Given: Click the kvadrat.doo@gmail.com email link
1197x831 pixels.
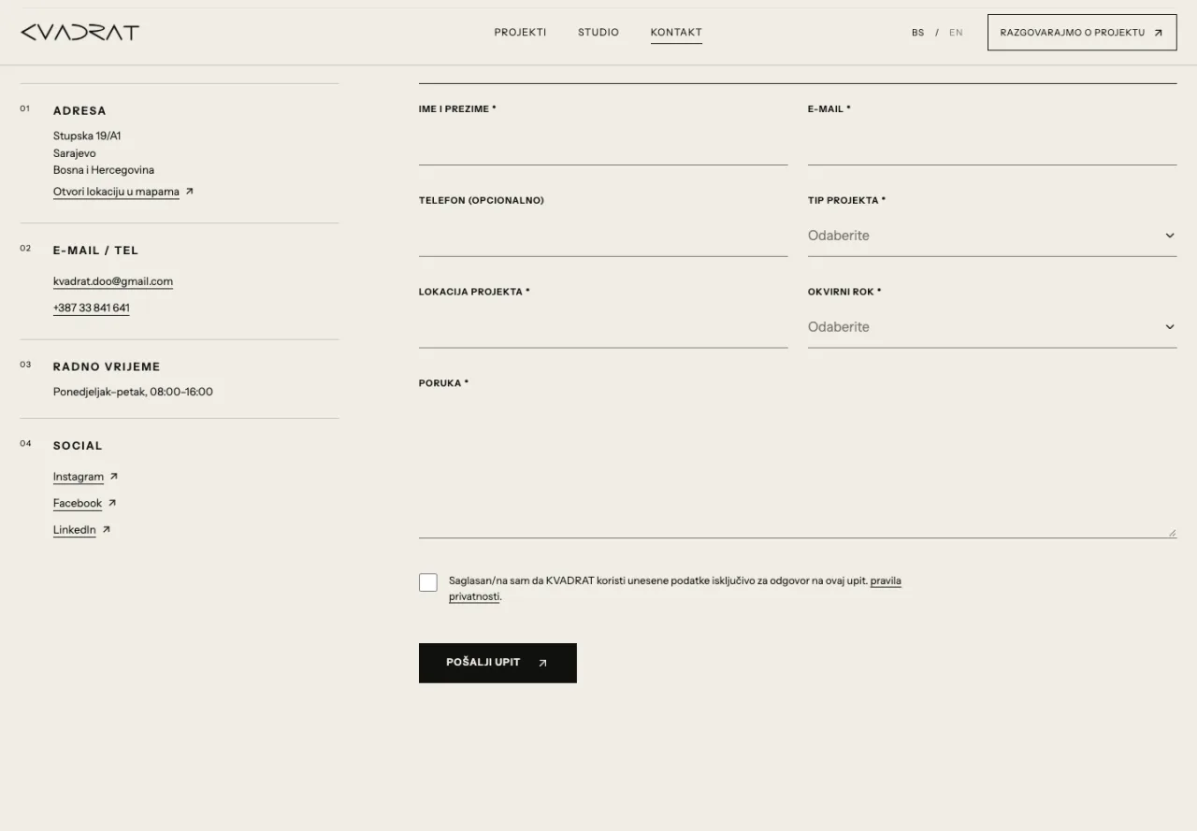Looking at the screenshot, I should coord(113,281).
